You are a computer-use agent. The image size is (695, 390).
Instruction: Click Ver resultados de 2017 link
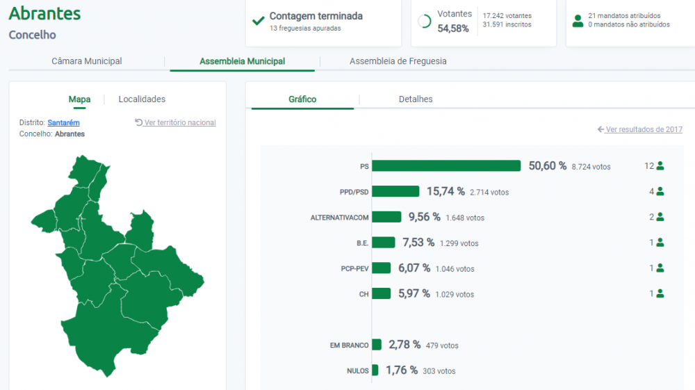click(640, 129)
